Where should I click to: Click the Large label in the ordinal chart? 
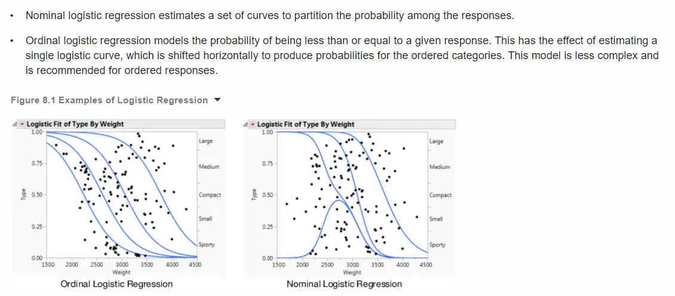(204, 141)
